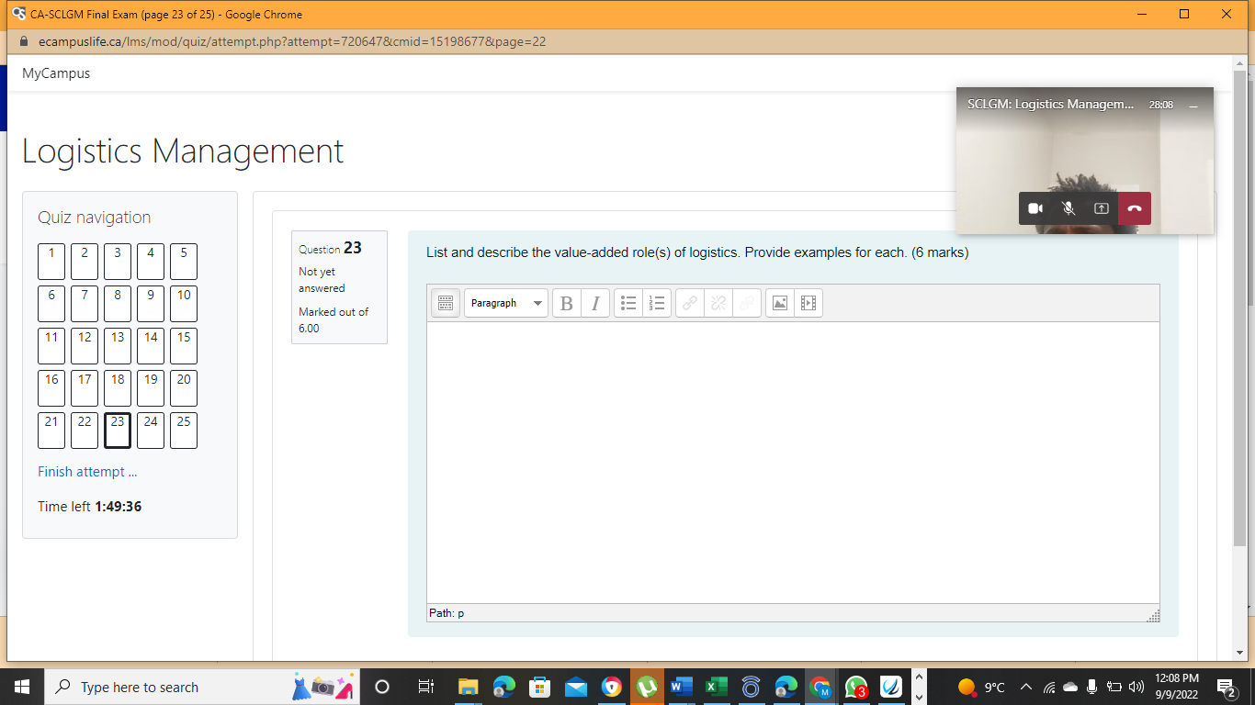Apply italic formatting in answer editor
The image size is (1255, 705).
595,303
